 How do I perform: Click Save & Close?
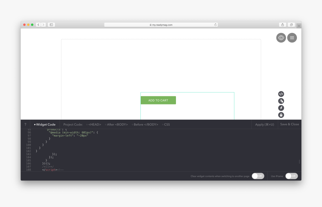tap(289, 124)
